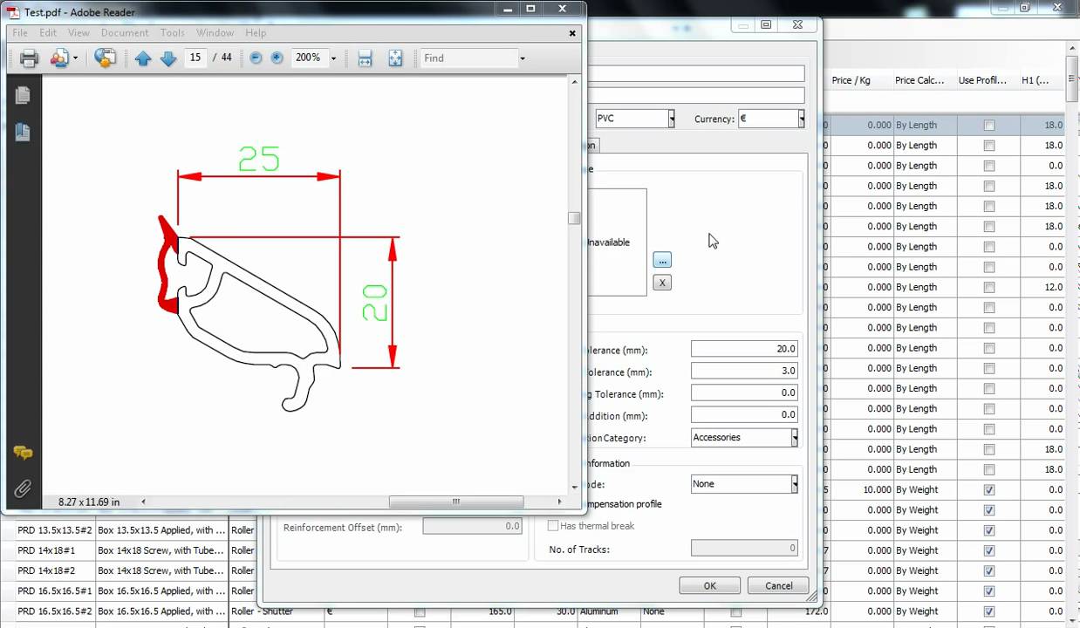Open the Accessories category dropdown
The width and height of the screenshot is (1080, 628).
point(794,438)
